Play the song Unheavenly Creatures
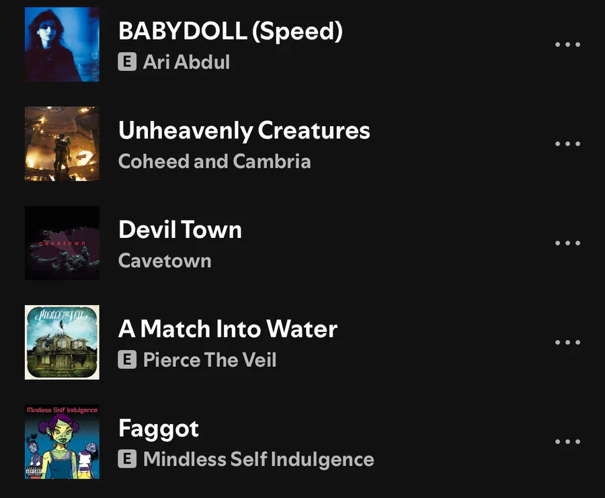The height and width of the screenshot is (498, 605). click(244, 130)
